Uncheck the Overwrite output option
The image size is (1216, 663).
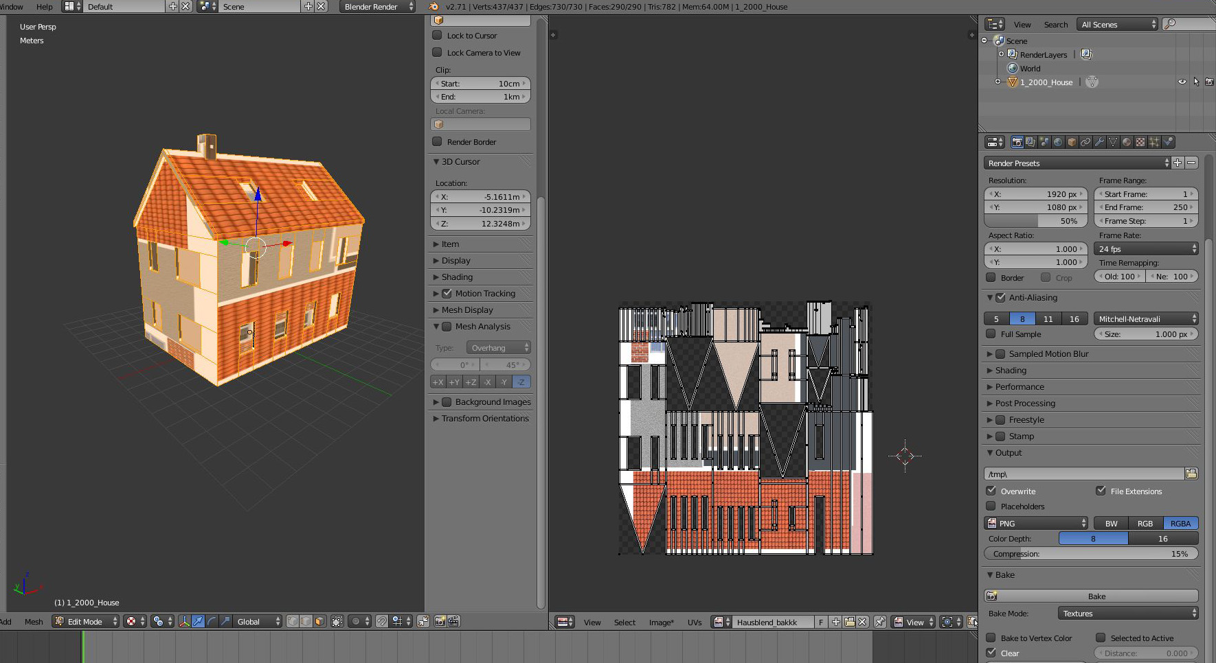[x=991, y=491]
